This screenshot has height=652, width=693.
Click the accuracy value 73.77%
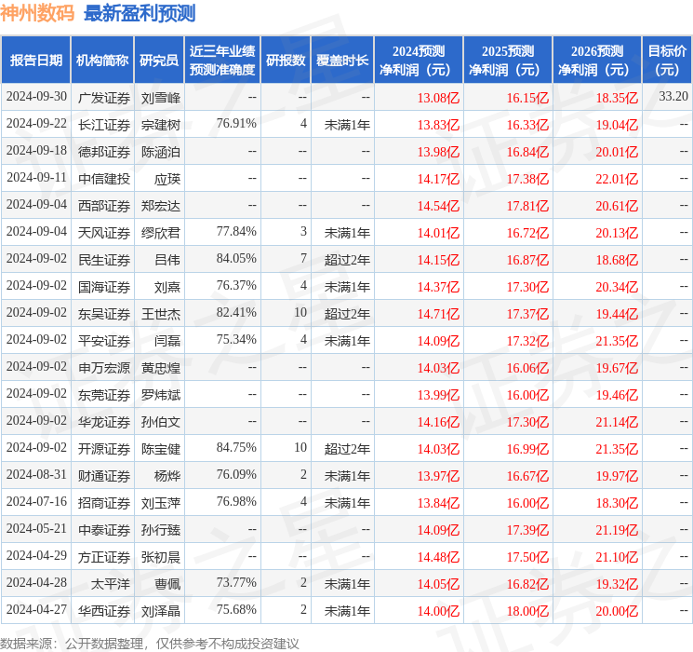tap(236, 582)
